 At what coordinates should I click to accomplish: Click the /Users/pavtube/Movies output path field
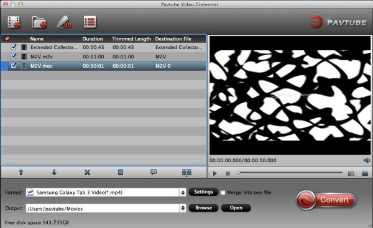[103, 208]
